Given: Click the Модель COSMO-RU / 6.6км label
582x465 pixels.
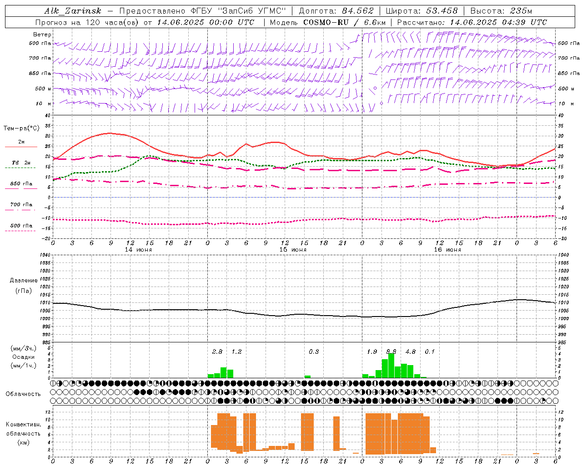Looking at the screenshot, I should [327, 22].
